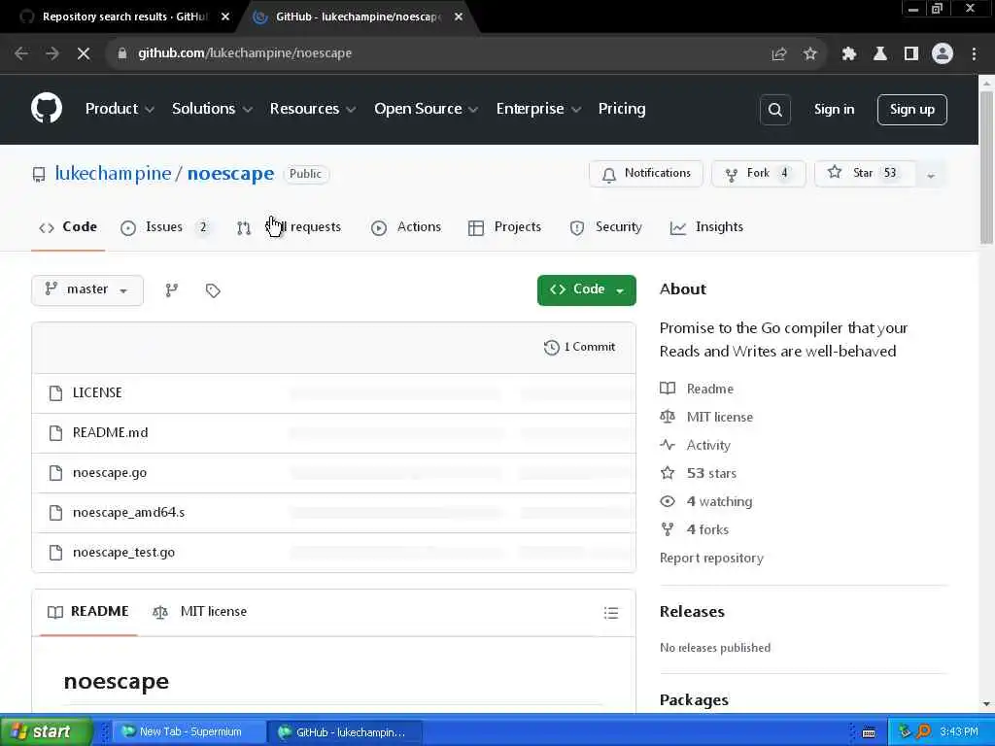The height and width of the screenshot is (746, 995).
Task: Open the LICENSE file
Action: point(97,392)
